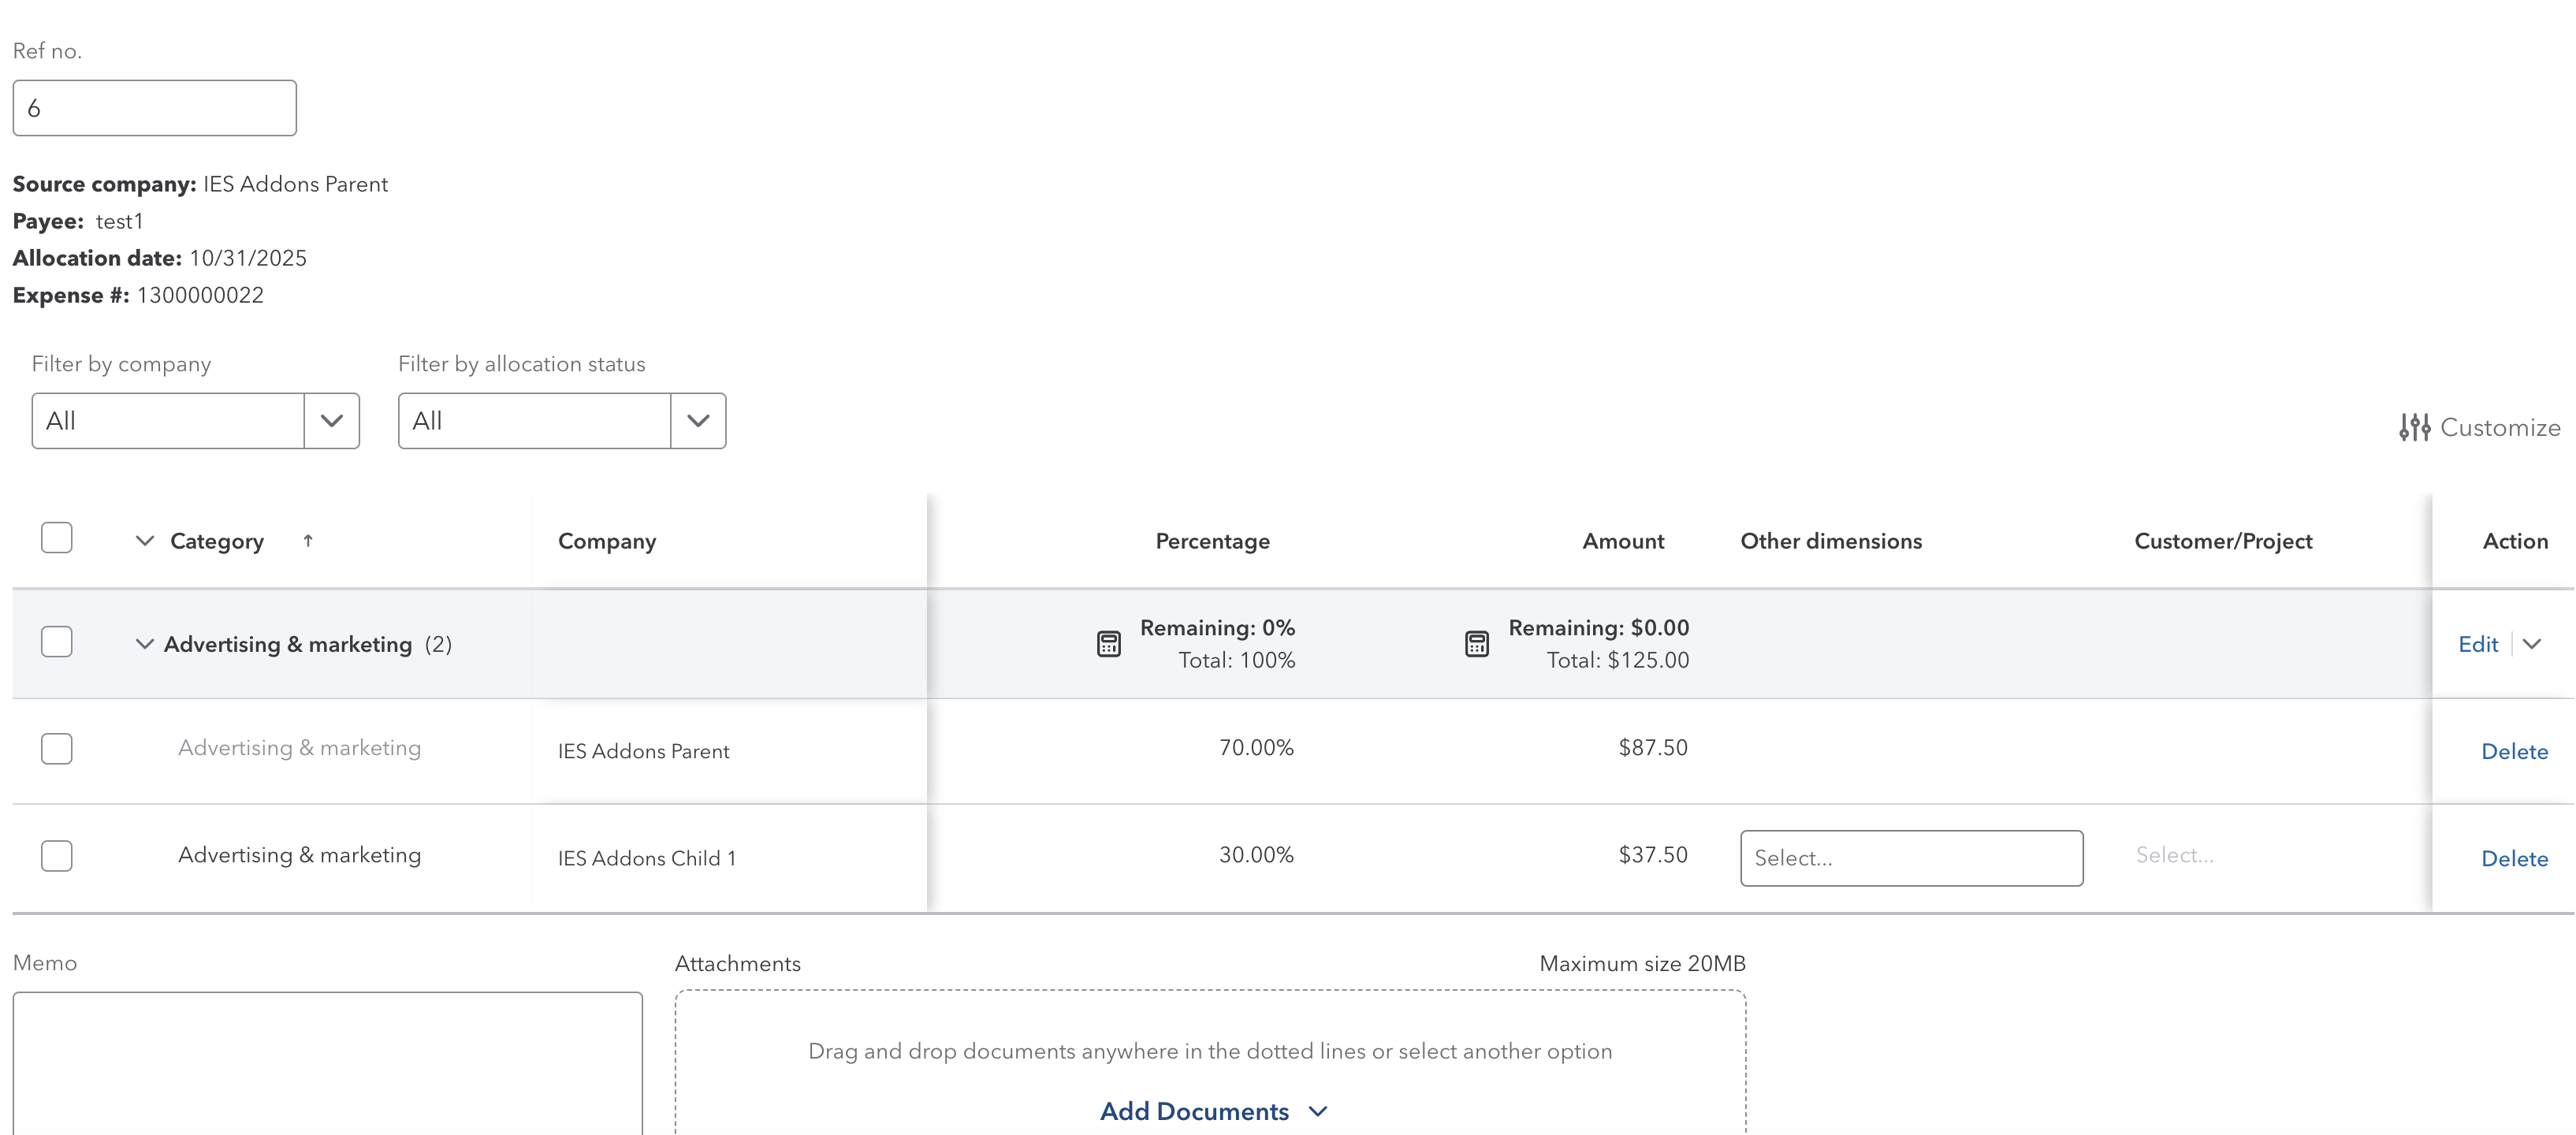This screenshot has width=2576, height=1135.
Task: Click the Add Documents button
Action: pyautogui.click(x=1194, y=1111)
